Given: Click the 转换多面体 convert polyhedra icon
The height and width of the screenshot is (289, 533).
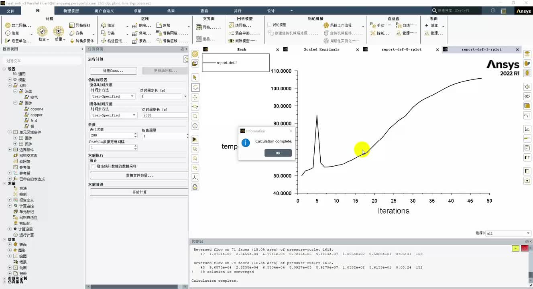Looking at the screenshot, I should pos(72,41).
